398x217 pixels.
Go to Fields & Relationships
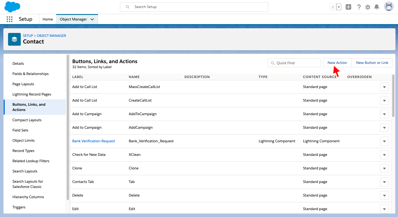pyautogui.click(x=30, y=74)
